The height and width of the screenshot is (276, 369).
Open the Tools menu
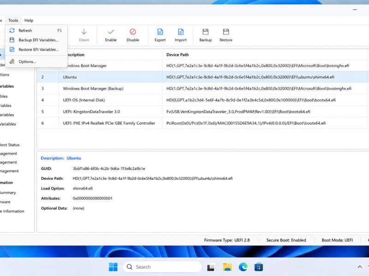[x=13, y=20]
